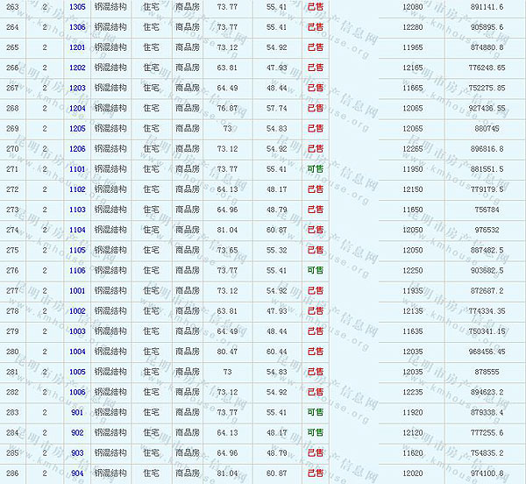Click room 1101 link

click(x=77, y=168)
